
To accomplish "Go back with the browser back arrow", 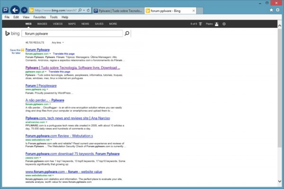I will click(x=15, y=10).
